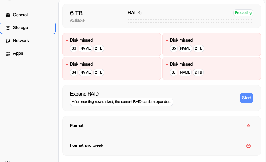Screen dimensions: 266x162
Task: Click the Format row label
Action: tap(77, 126)
